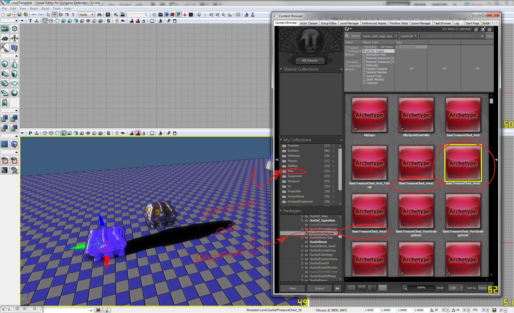Build sheet brush shape
Viewport: 514px width, 313px height.
[14, 83]
